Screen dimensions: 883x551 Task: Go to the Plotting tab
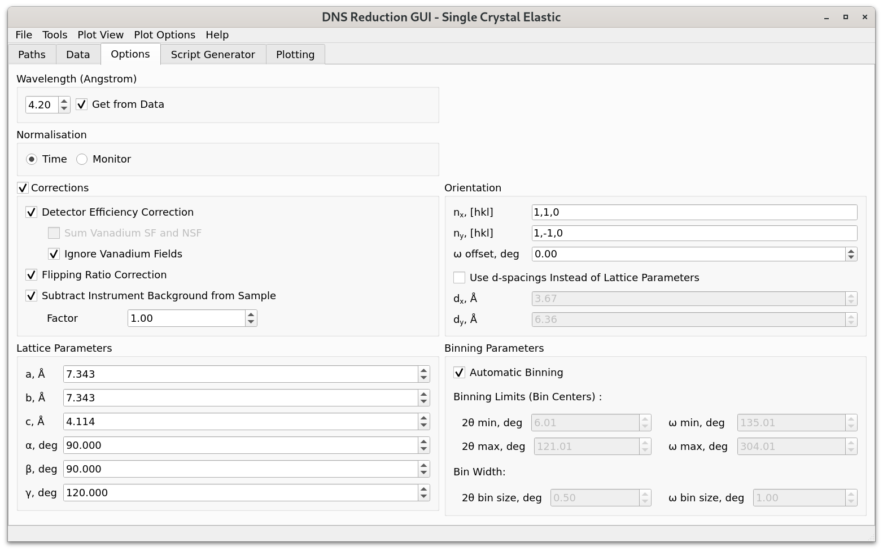click(x=295, y=55)
